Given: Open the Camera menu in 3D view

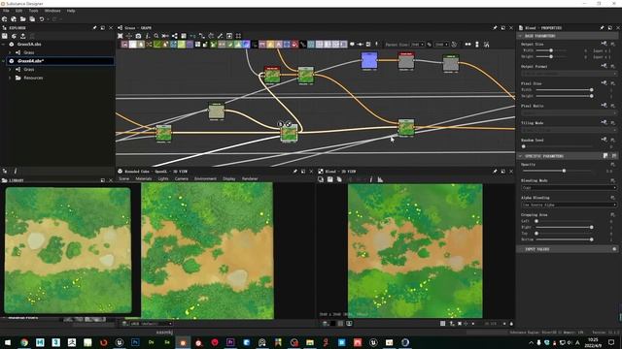Looking at the screenshot, I should pyautogui.click(x=182, y=178).
